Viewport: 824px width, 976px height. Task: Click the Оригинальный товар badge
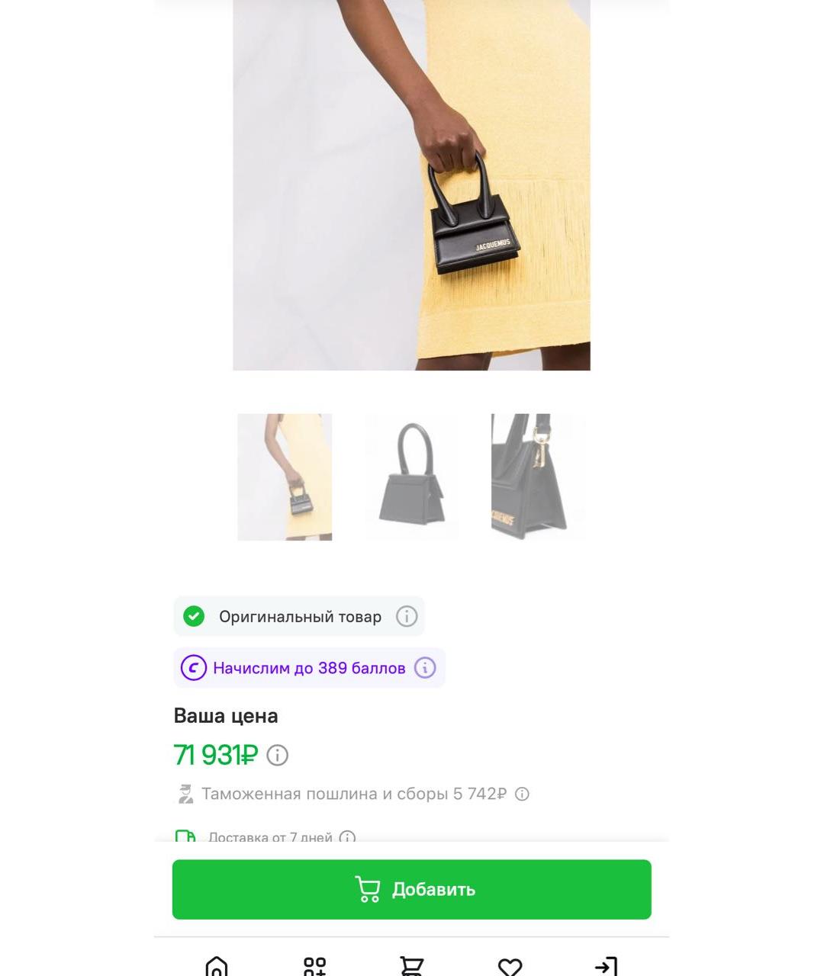point(299,616)
